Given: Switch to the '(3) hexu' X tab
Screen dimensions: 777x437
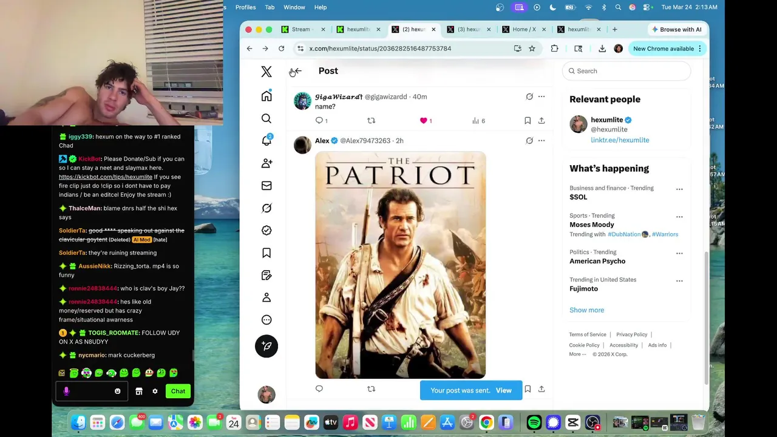Looking at the screenshot, I should tap(468, 29).
